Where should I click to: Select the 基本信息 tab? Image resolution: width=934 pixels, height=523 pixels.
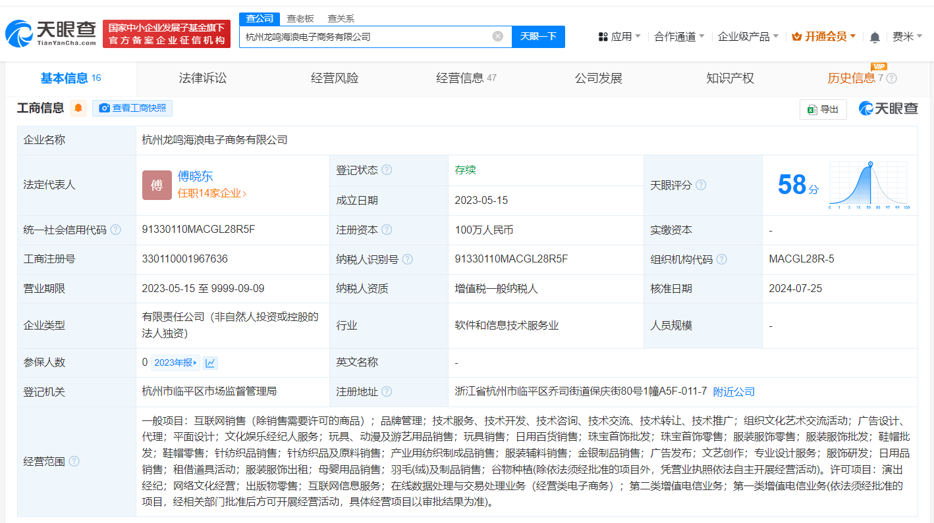coord(70,78)
